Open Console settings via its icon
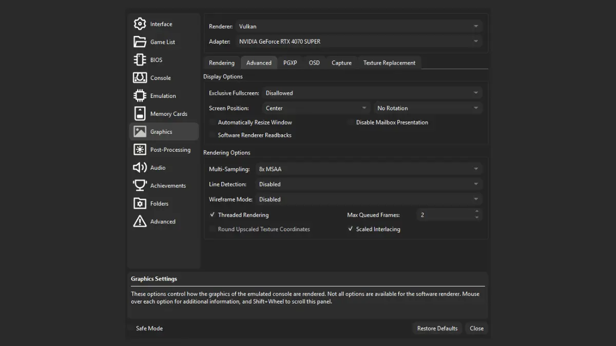The width and height of the screenshot is (616, 346). point(140,78)
